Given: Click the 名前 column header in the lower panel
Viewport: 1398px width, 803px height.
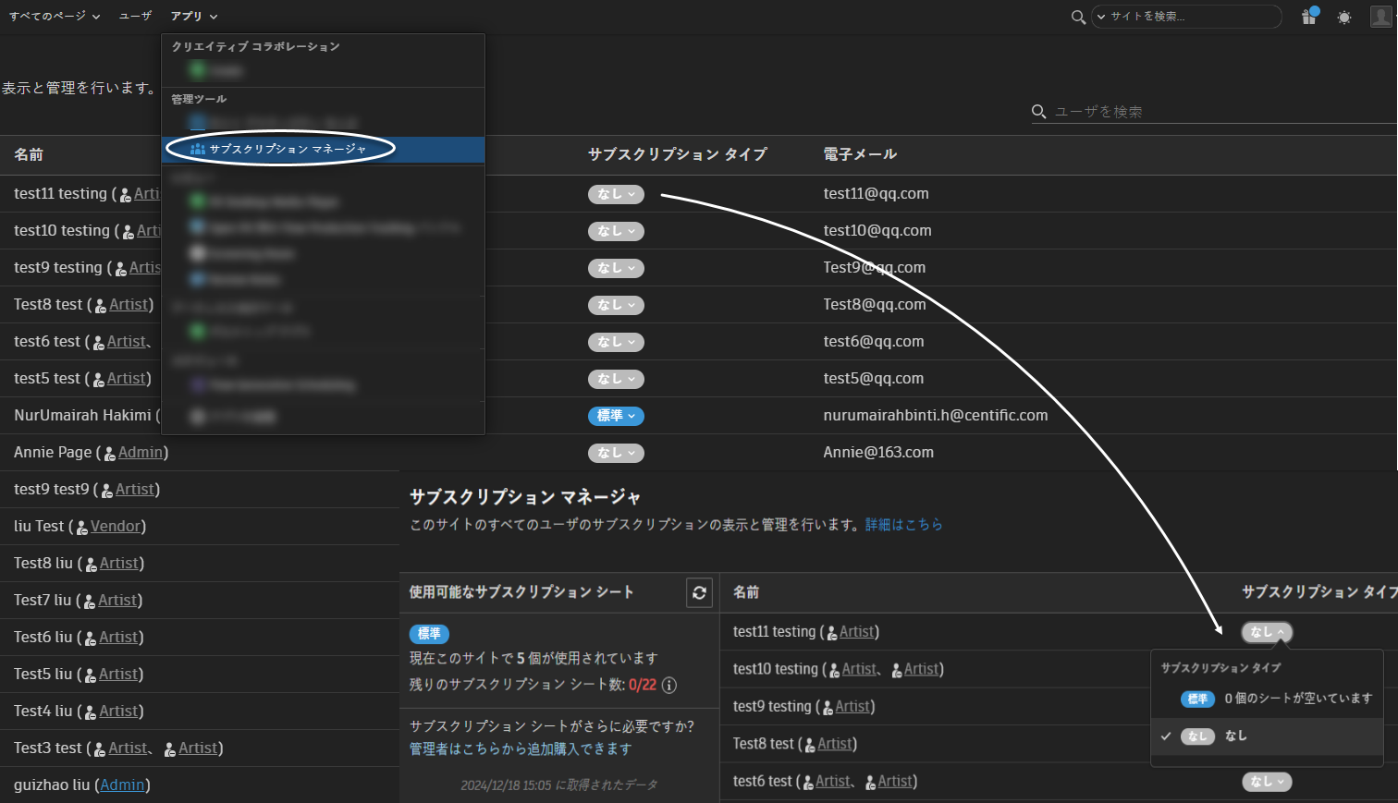Looking at the screenshot, I should click(x=746, y=592).
